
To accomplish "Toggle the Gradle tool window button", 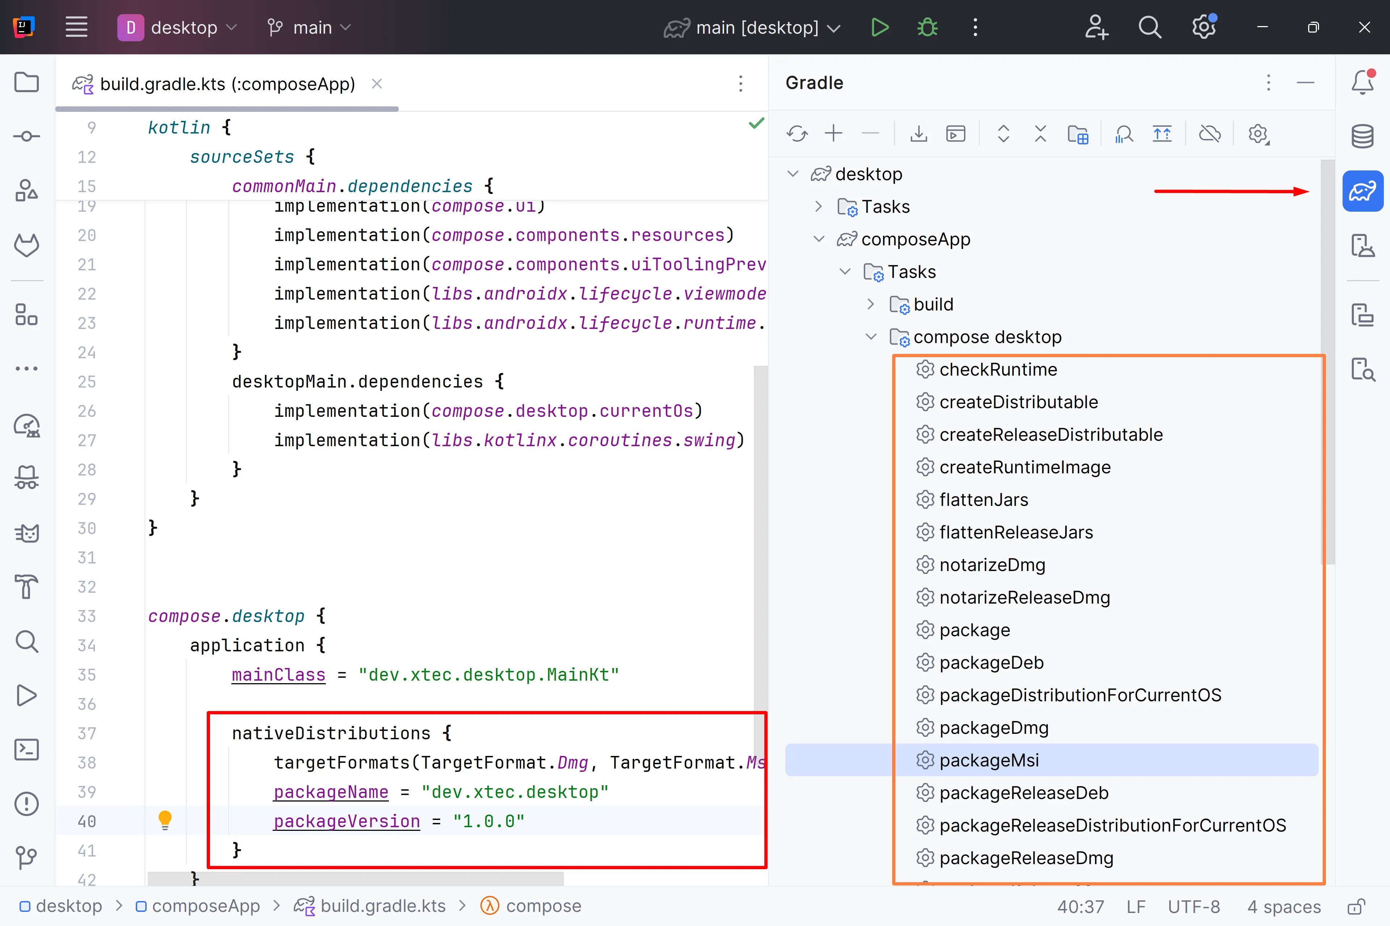I will click(x=1362, y=191).
